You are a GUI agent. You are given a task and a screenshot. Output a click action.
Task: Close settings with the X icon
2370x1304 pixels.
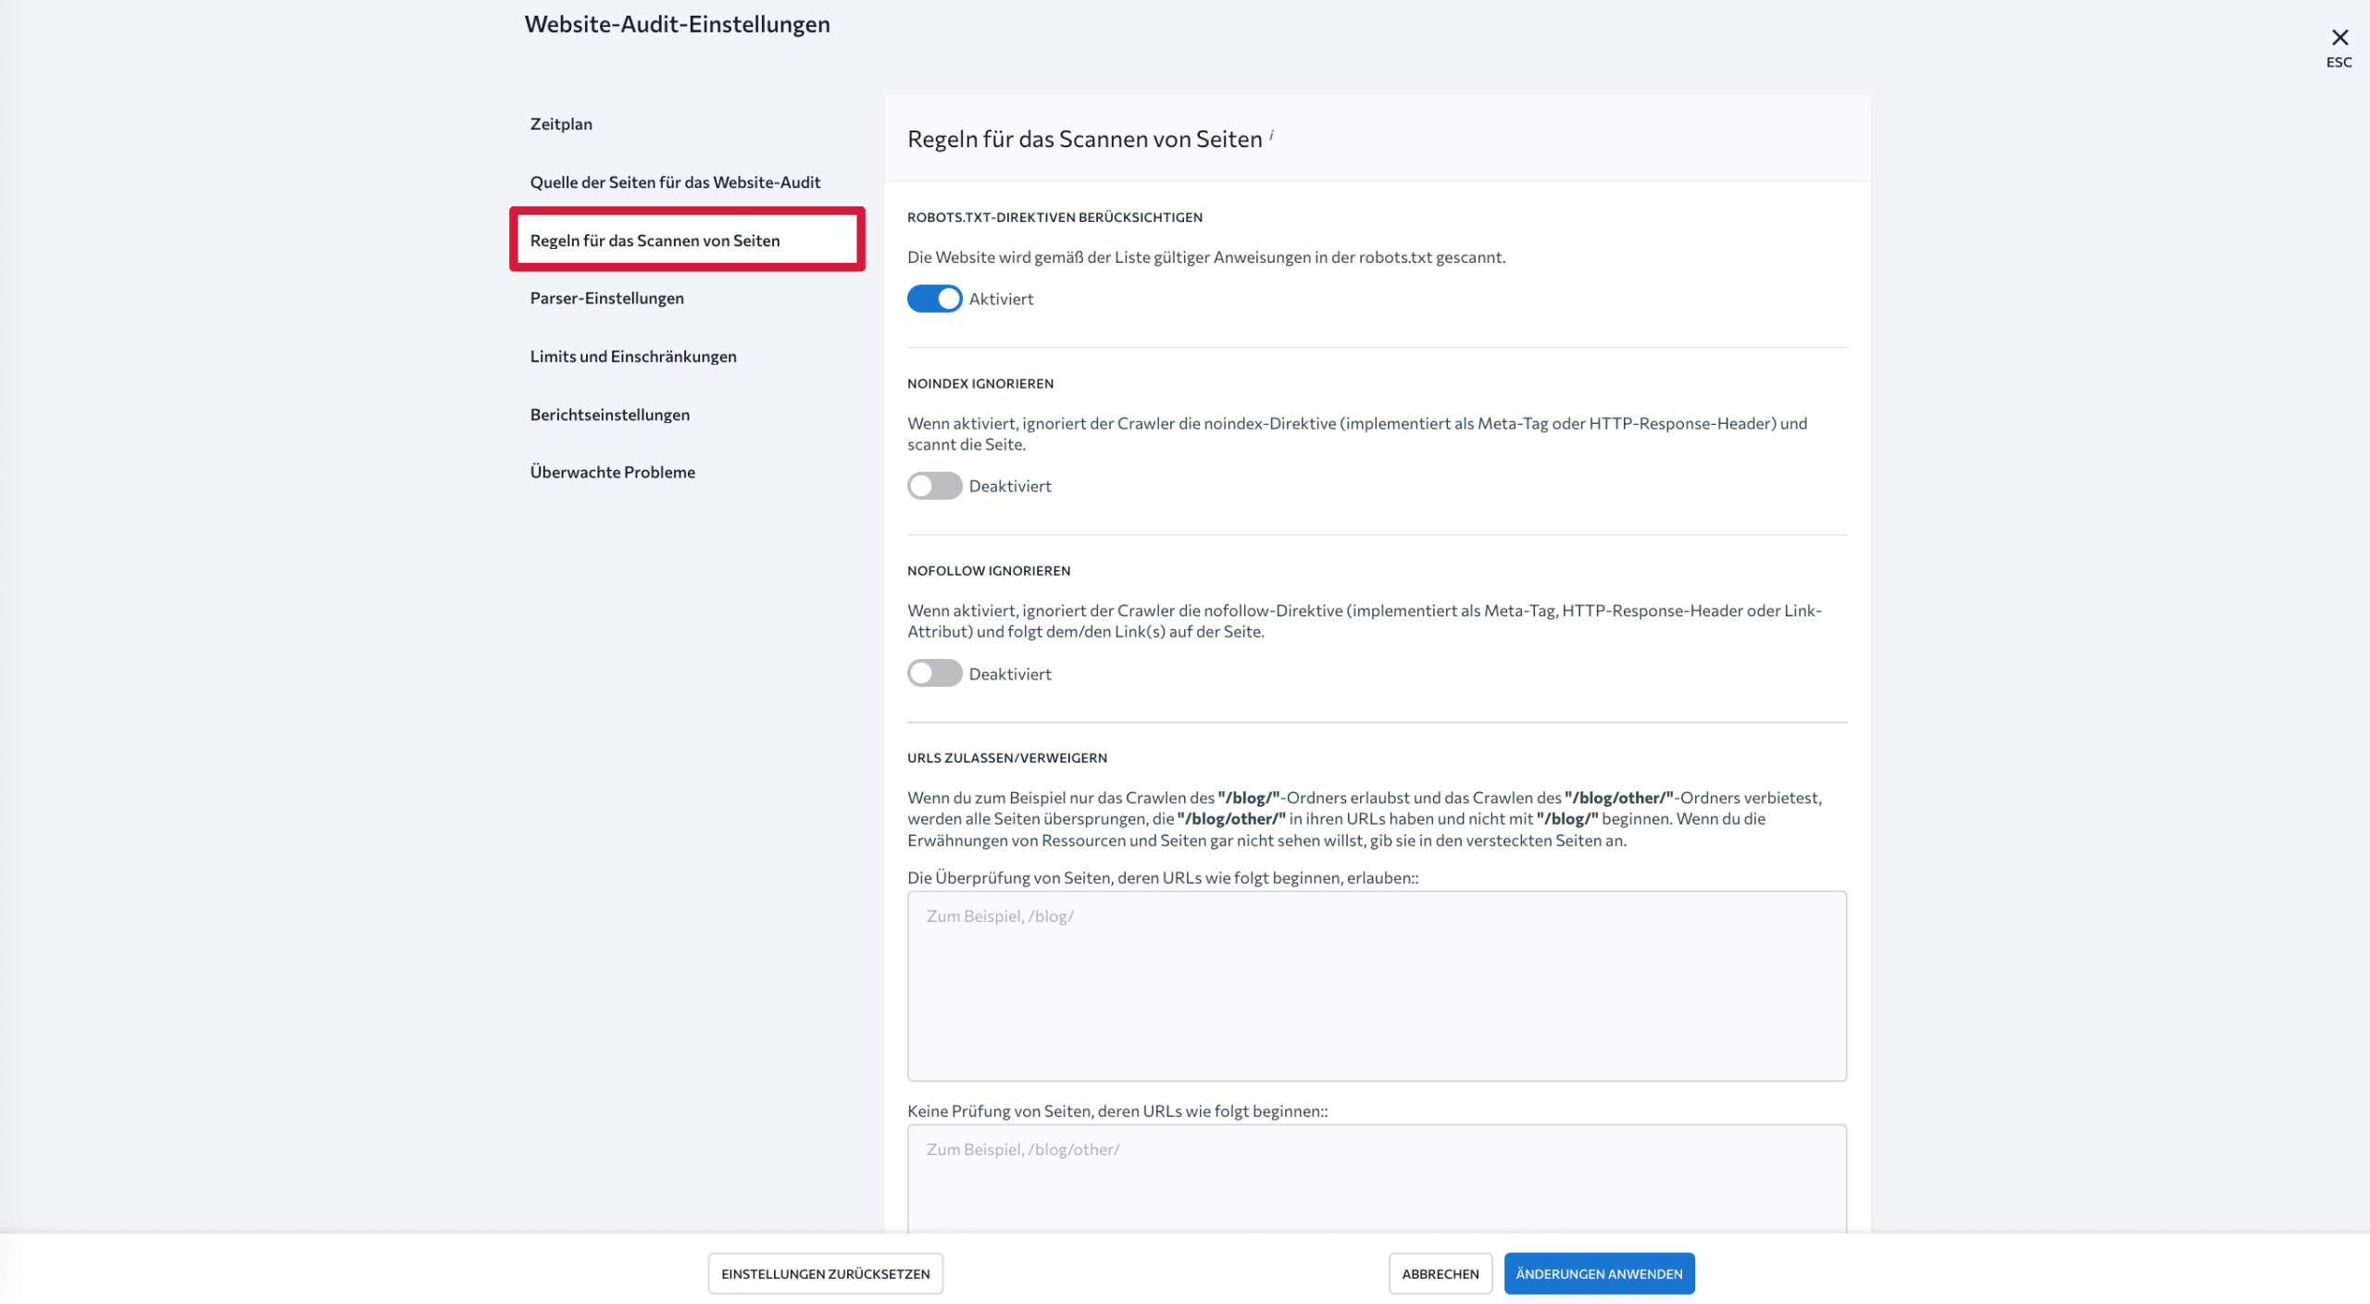click(2339, 37)
